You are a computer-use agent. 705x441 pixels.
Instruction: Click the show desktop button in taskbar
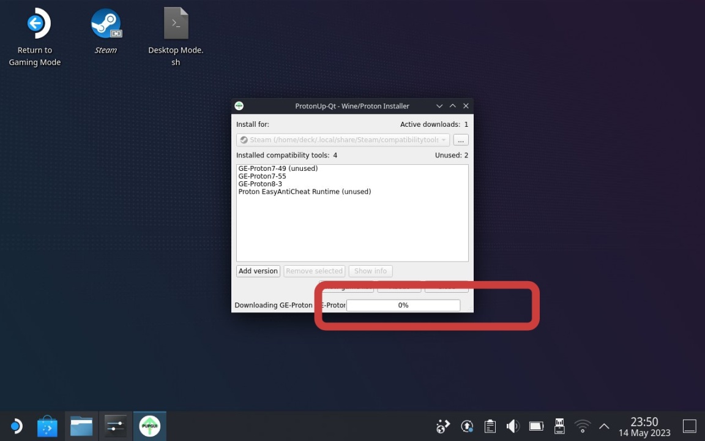689,426
